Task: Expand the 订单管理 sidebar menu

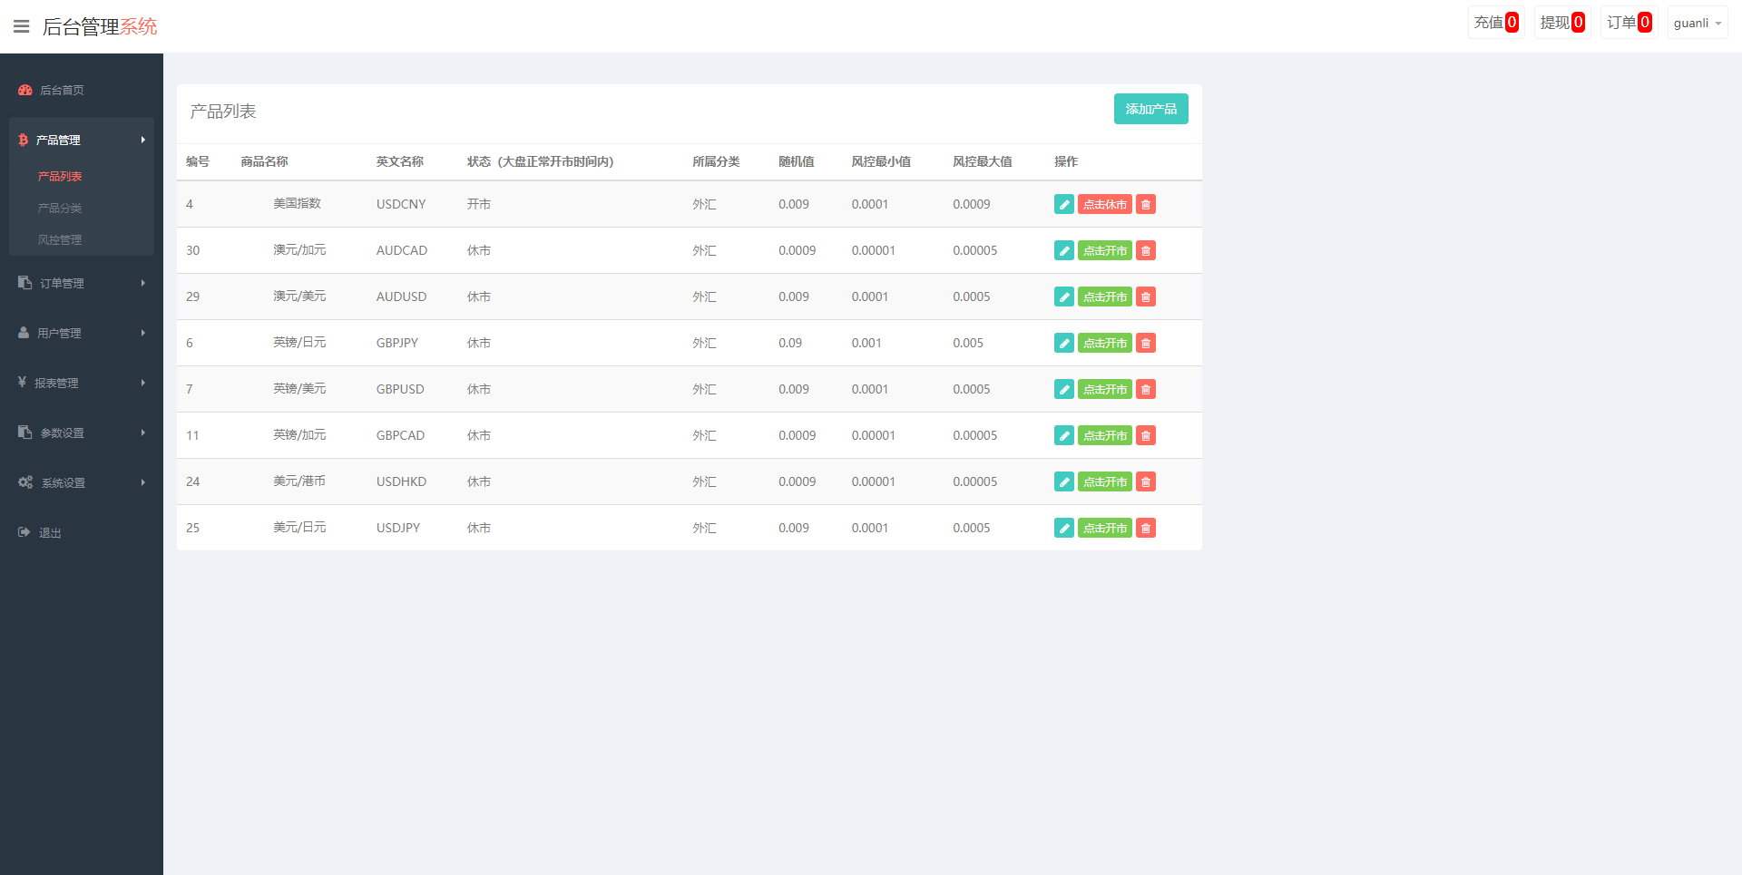Action: 82,283
